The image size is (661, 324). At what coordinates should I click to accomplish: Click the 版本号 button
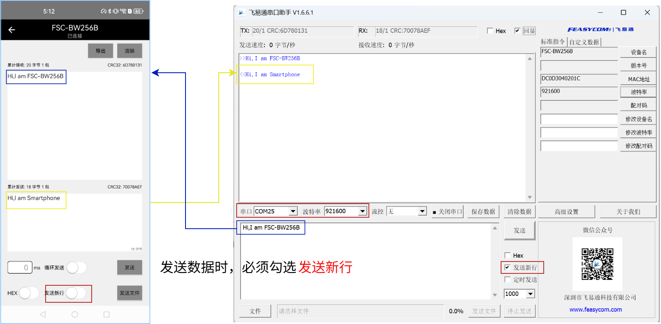(x=638, y=65)
